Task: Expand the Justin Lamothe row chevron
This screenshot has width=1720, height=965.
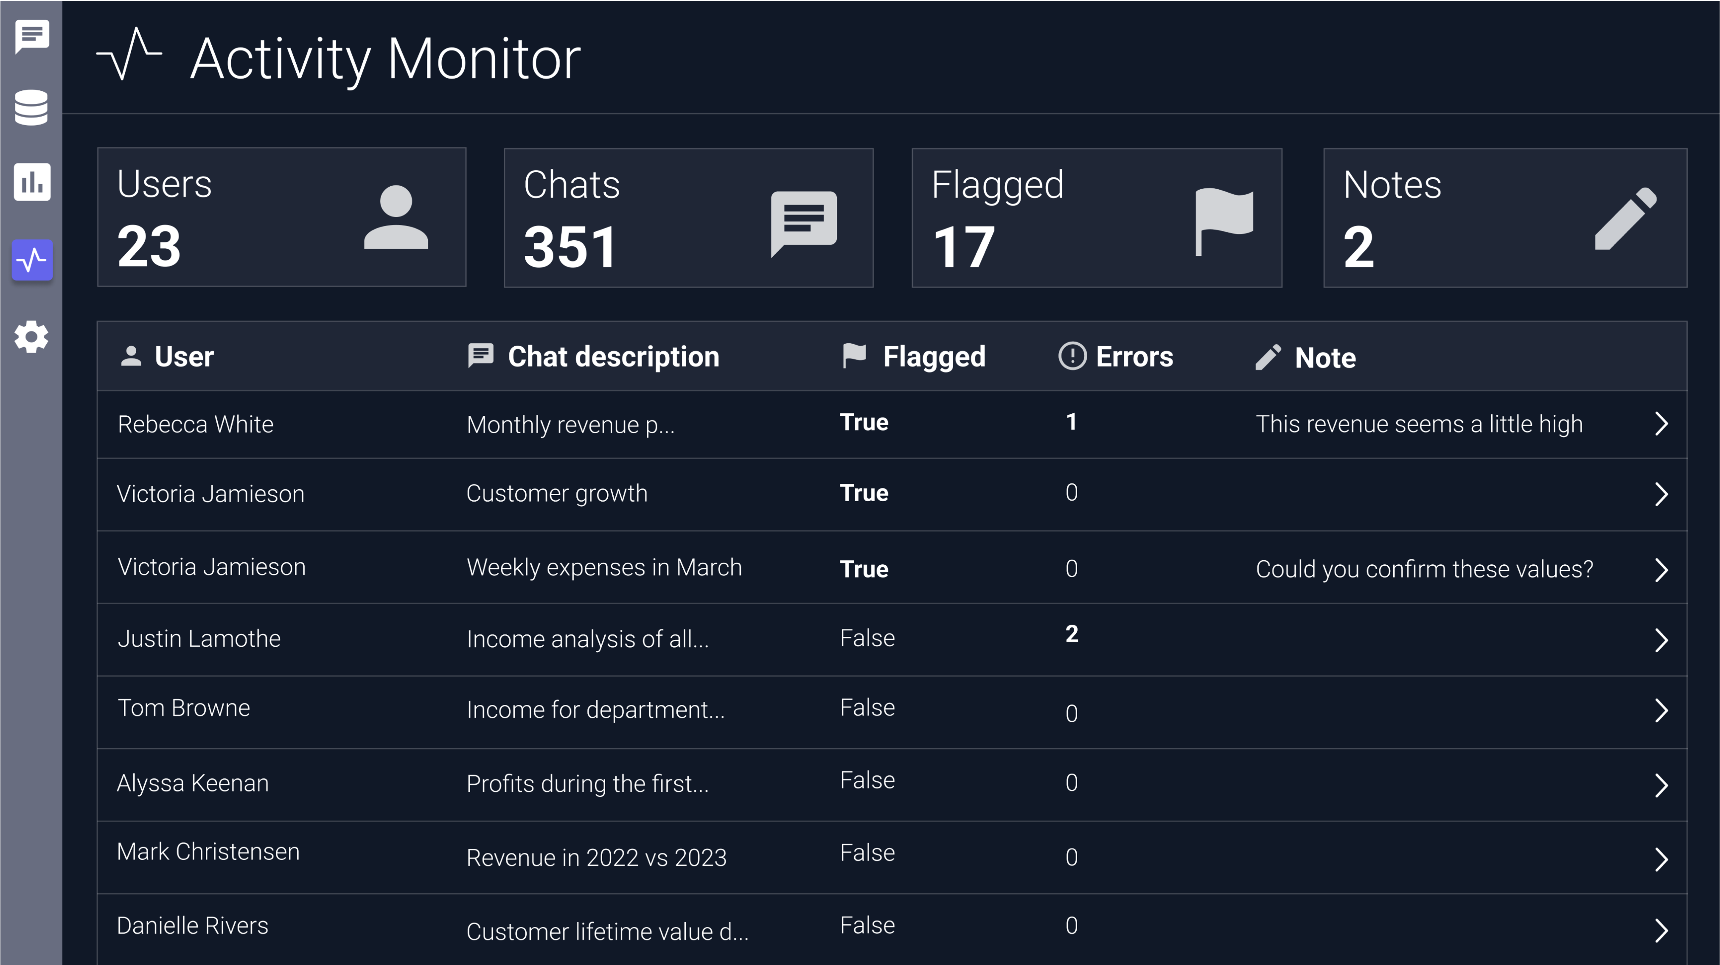Action: click(1662, 640)
